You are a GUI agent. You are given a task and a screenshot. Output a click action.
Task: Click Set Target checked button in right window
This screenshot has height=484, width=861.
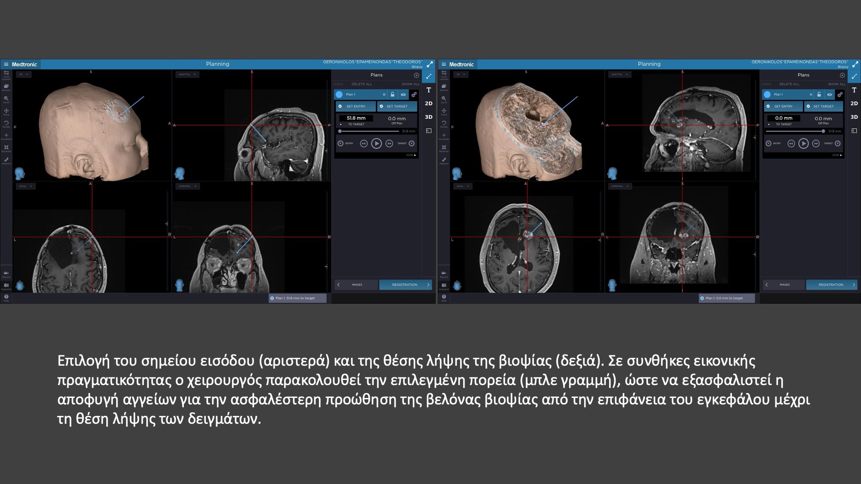[823, 106]
